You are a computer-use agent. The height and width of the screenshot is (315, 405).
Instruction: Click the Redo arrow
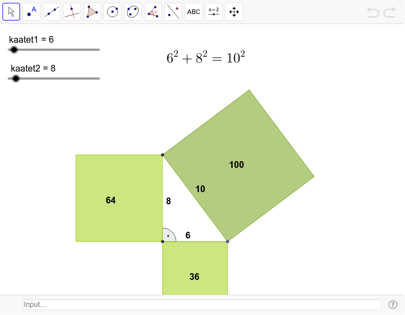pyautogui.click(x=390, y=12)
